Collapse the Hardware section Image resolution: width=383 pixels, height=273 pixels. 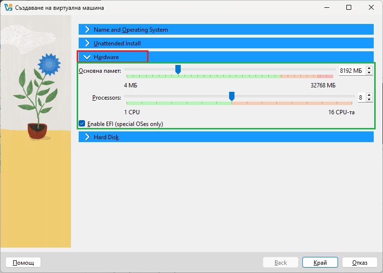226,57
